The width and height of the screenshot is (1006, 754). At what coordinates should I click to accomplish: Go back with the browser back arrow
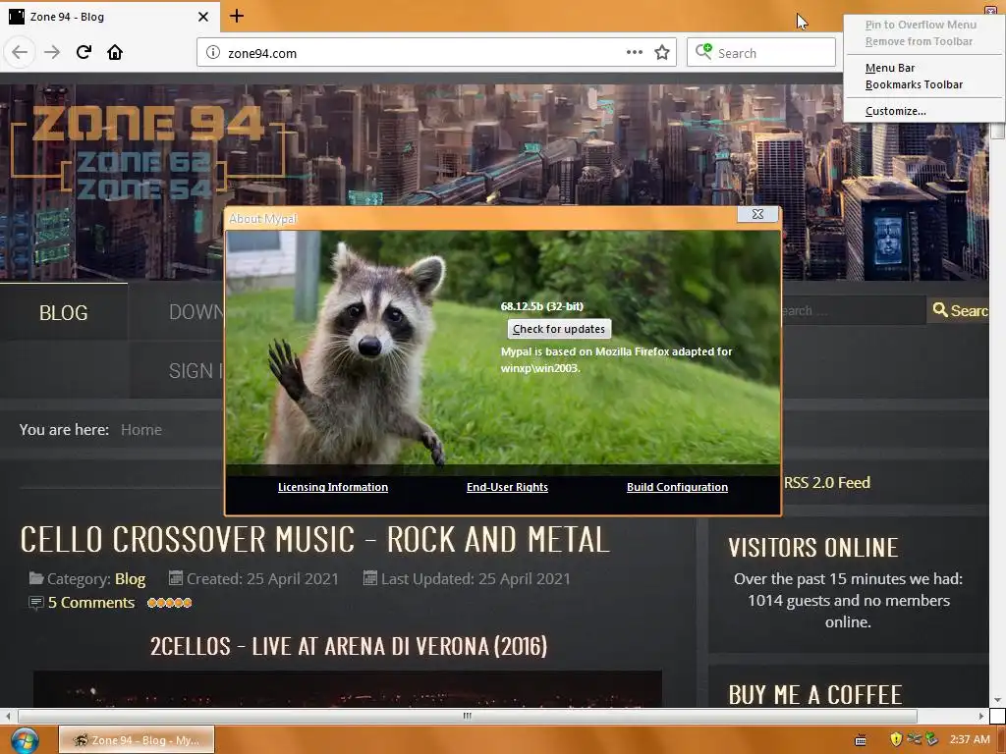[x=20, y=53]
